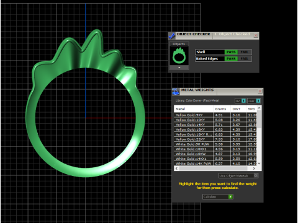Click the metal table scroll up arrow

259,108
